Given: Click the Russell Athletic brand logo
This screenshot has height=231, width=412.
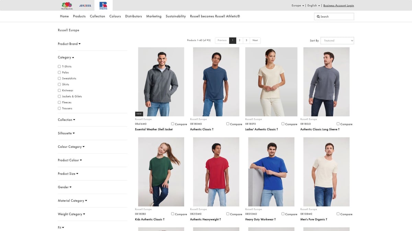Looking at the screenshot, I should pos(103,5).
